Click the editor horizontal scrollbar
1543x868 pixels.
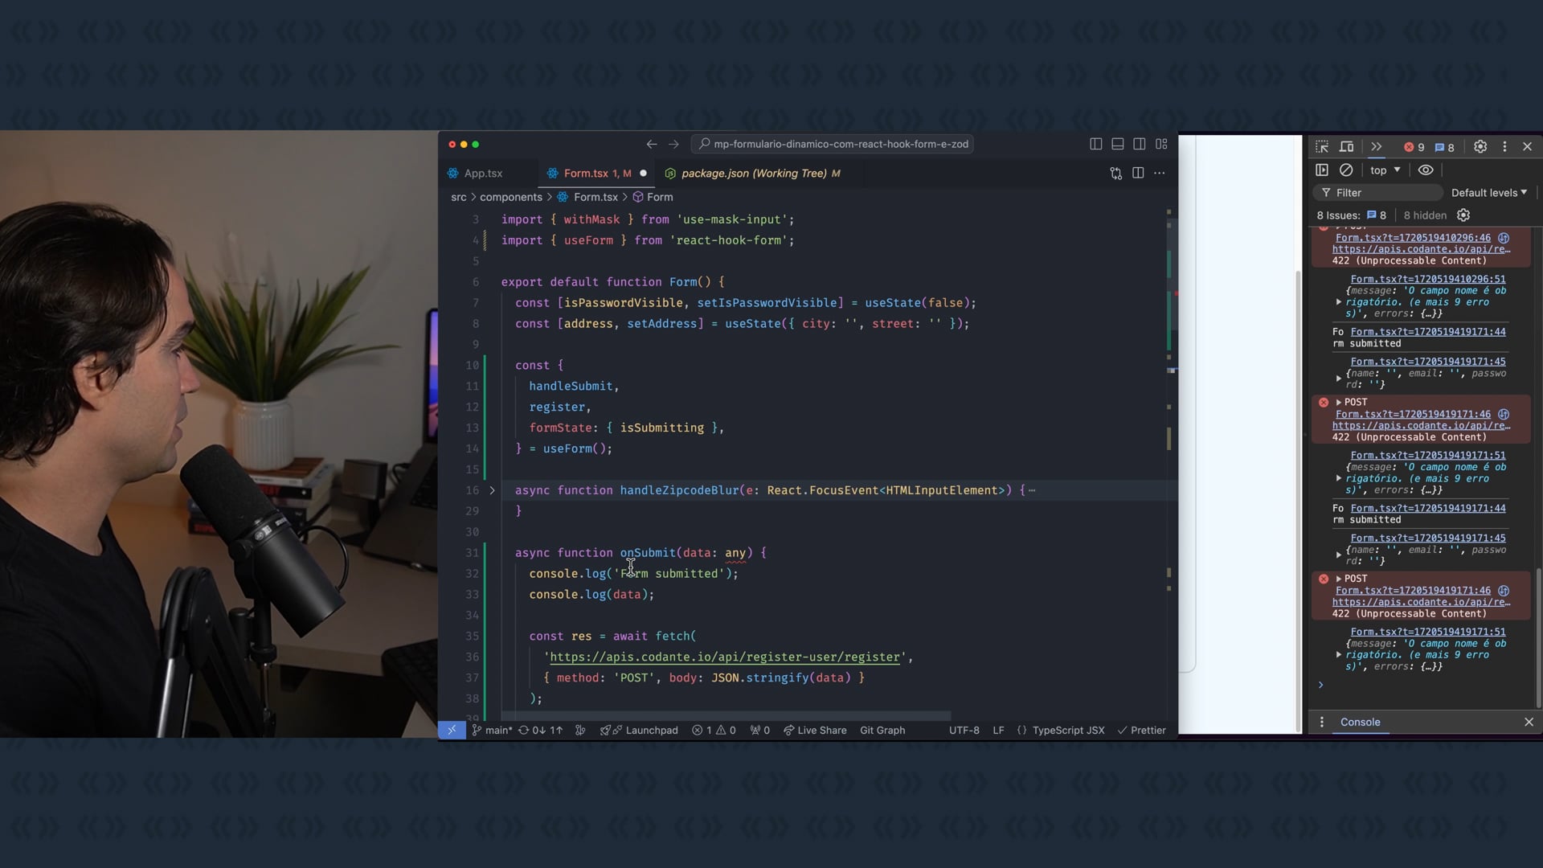click(x=726, y=715)
